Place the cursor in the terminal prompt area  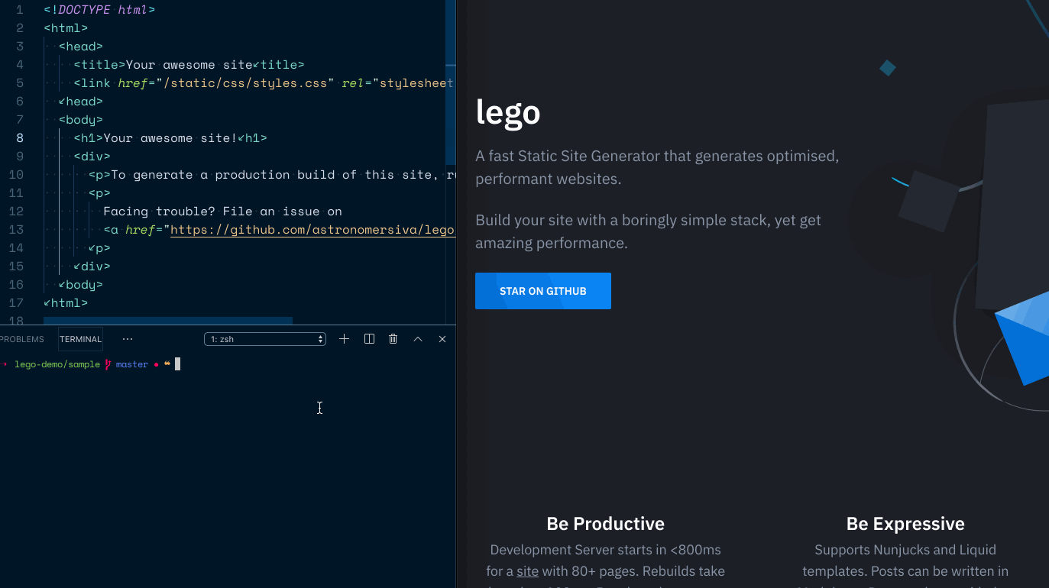177,364
